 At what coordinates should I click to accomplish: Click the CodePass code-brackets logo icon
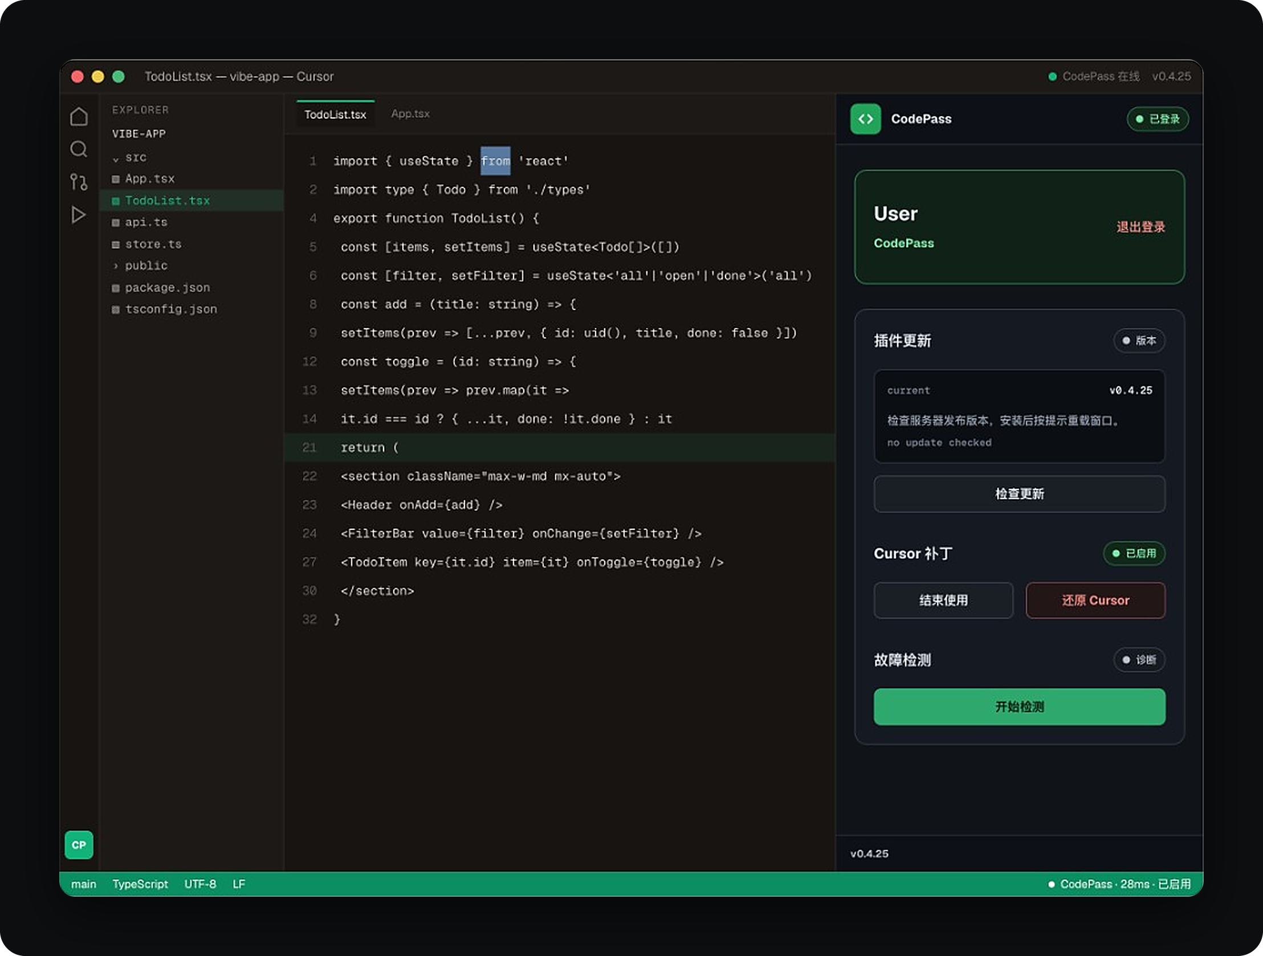coord(866,119)
